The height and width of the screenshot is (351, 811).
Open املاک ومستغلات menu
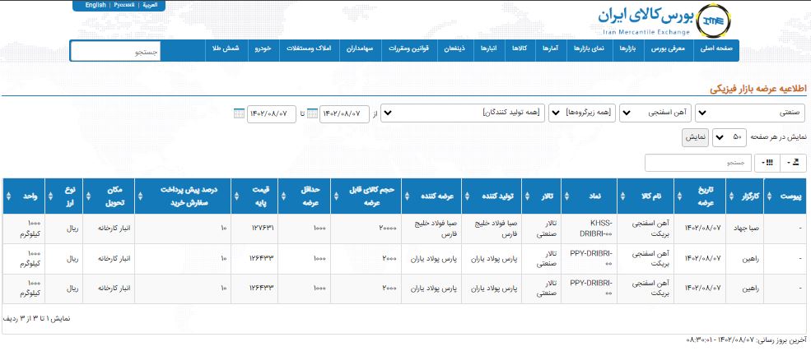(310, 48)
